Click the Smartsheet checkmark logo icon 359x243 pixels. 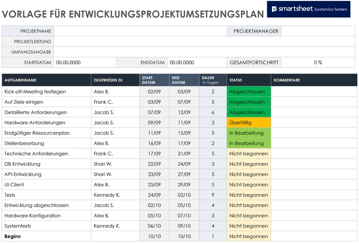(274, 9)
